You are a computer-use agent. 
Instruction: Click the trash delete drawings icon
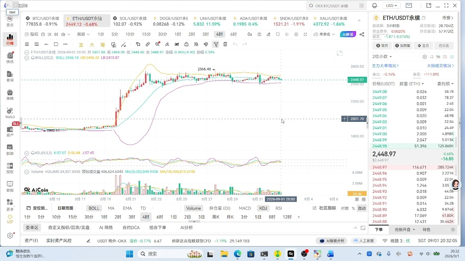pos(225,44)
